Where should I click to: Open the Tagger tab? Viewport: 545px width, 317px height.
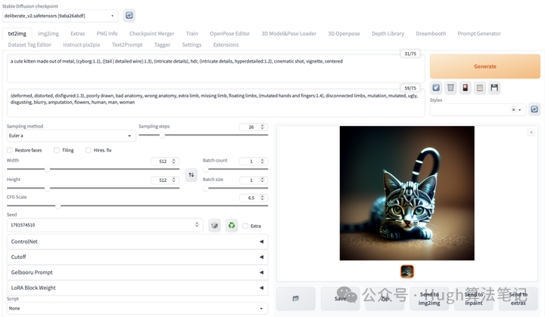pos(162,45)
